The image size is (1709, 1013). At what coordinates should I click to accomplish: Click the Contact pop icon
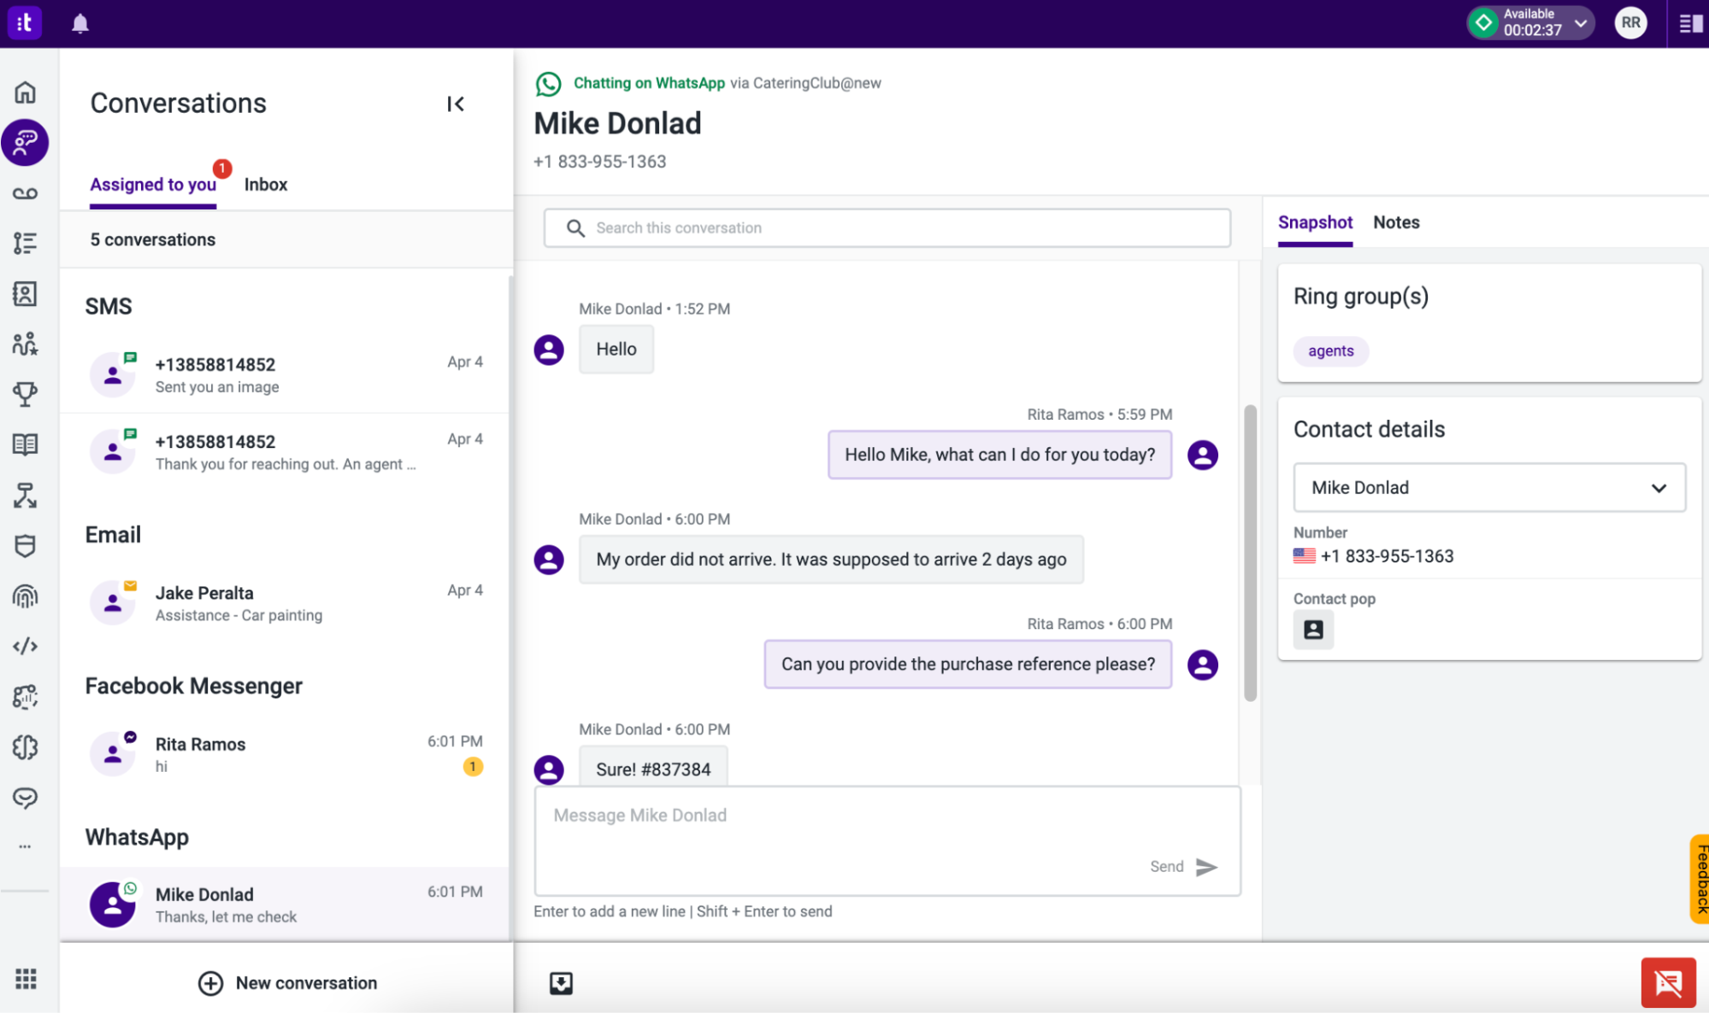click(1313, 630)
